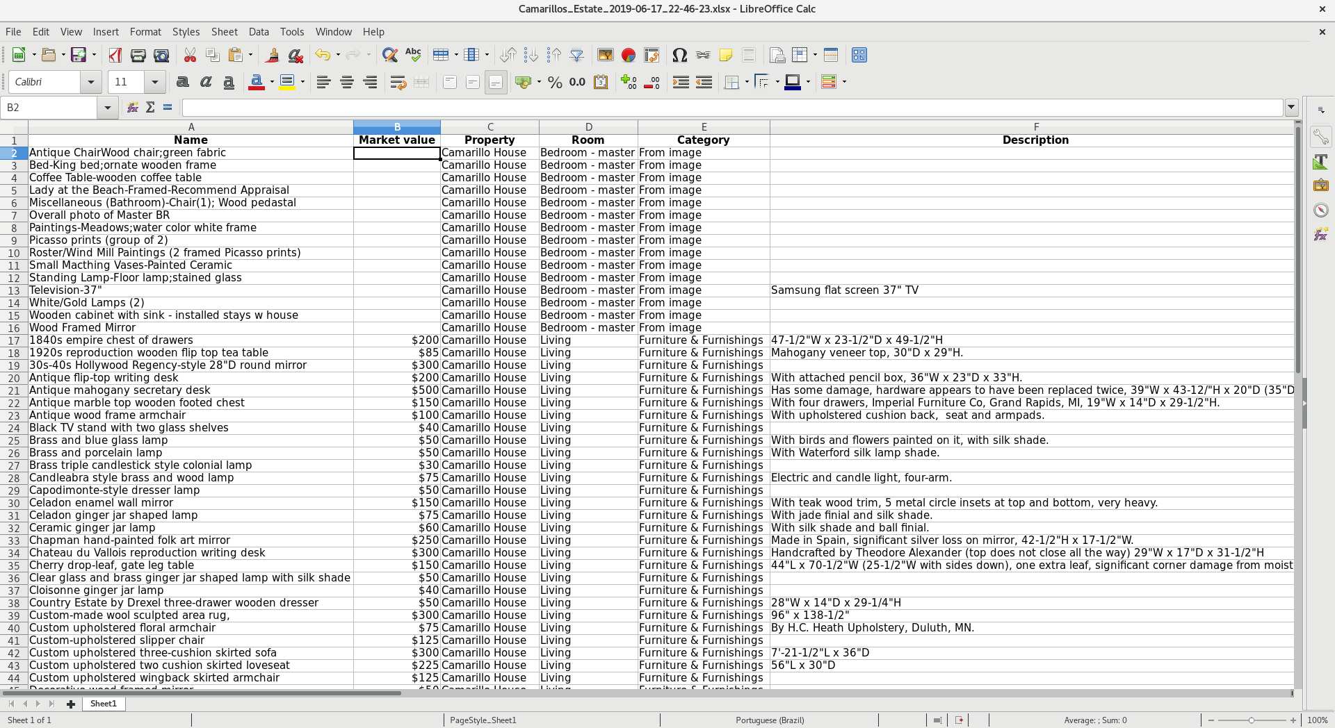
Task: Select the Clone Formatting paintbrush
Action: (x=273, y=55)
